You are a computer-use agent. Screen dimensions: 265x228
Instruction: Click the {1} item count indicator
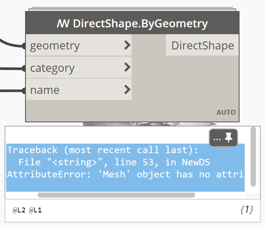246,210
